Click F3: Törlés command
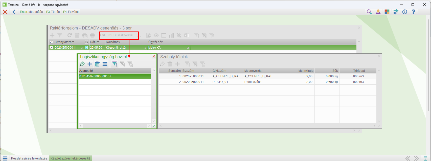The width and height of the screenshot is (431, 161). click(x=53, y=12)
